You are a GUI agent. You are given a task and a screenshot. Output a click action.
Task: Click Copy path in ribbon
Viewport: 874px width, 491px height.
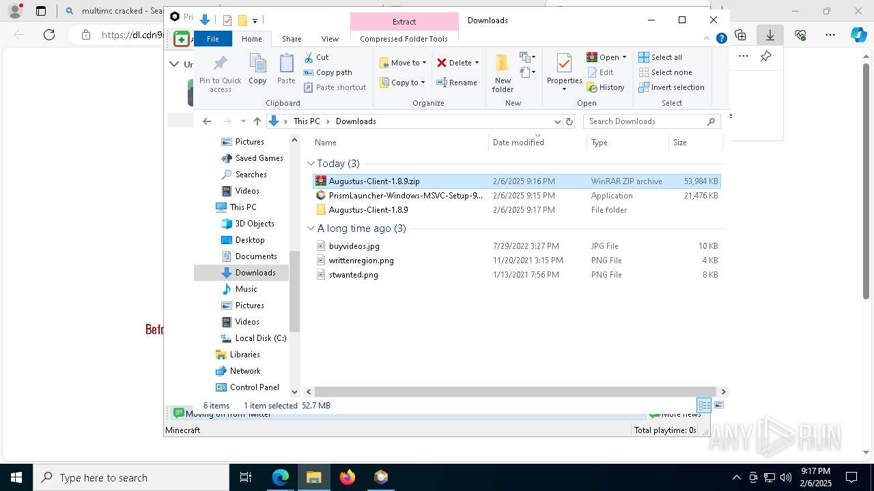pyautogui.click(x=328, y=72)
